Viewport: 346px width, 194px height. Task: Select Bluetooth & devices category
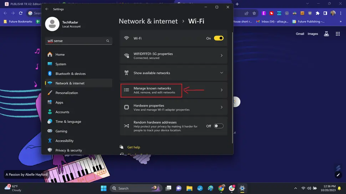click(78, 74)
